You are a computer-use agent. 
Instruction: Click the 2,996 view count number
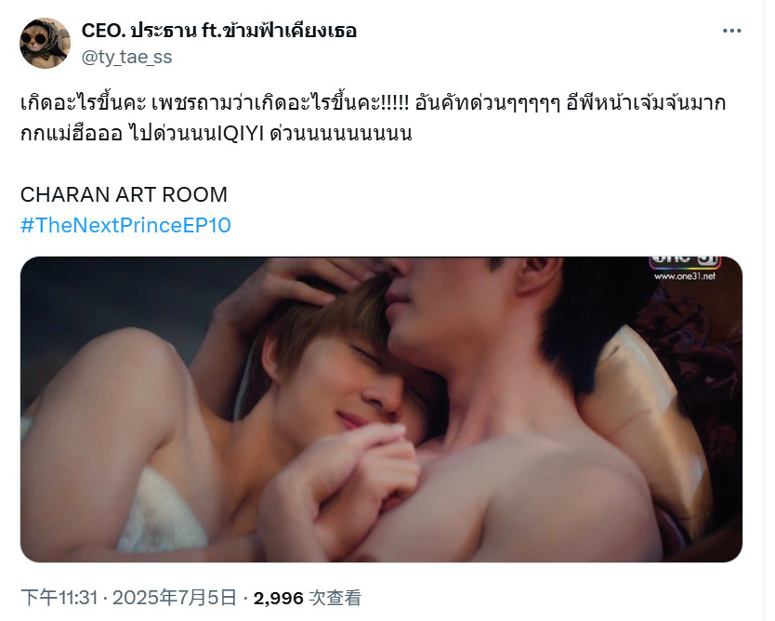point(278,599)
